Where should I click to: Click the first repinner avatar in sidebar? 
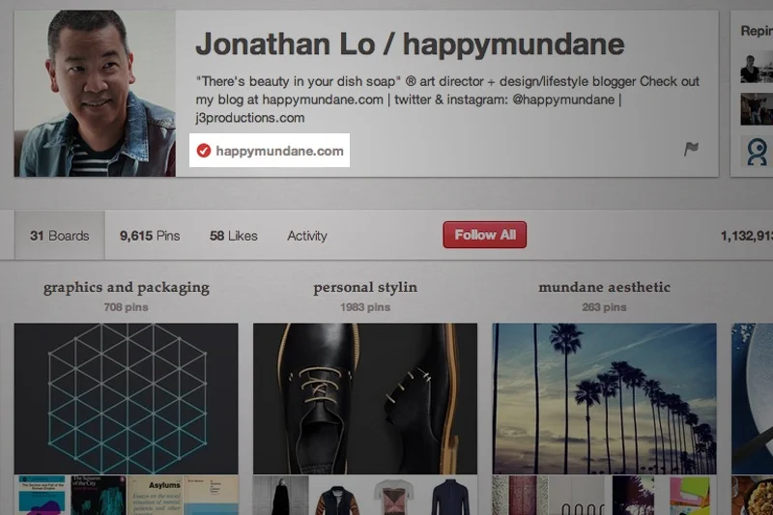[x=757, y=69]
